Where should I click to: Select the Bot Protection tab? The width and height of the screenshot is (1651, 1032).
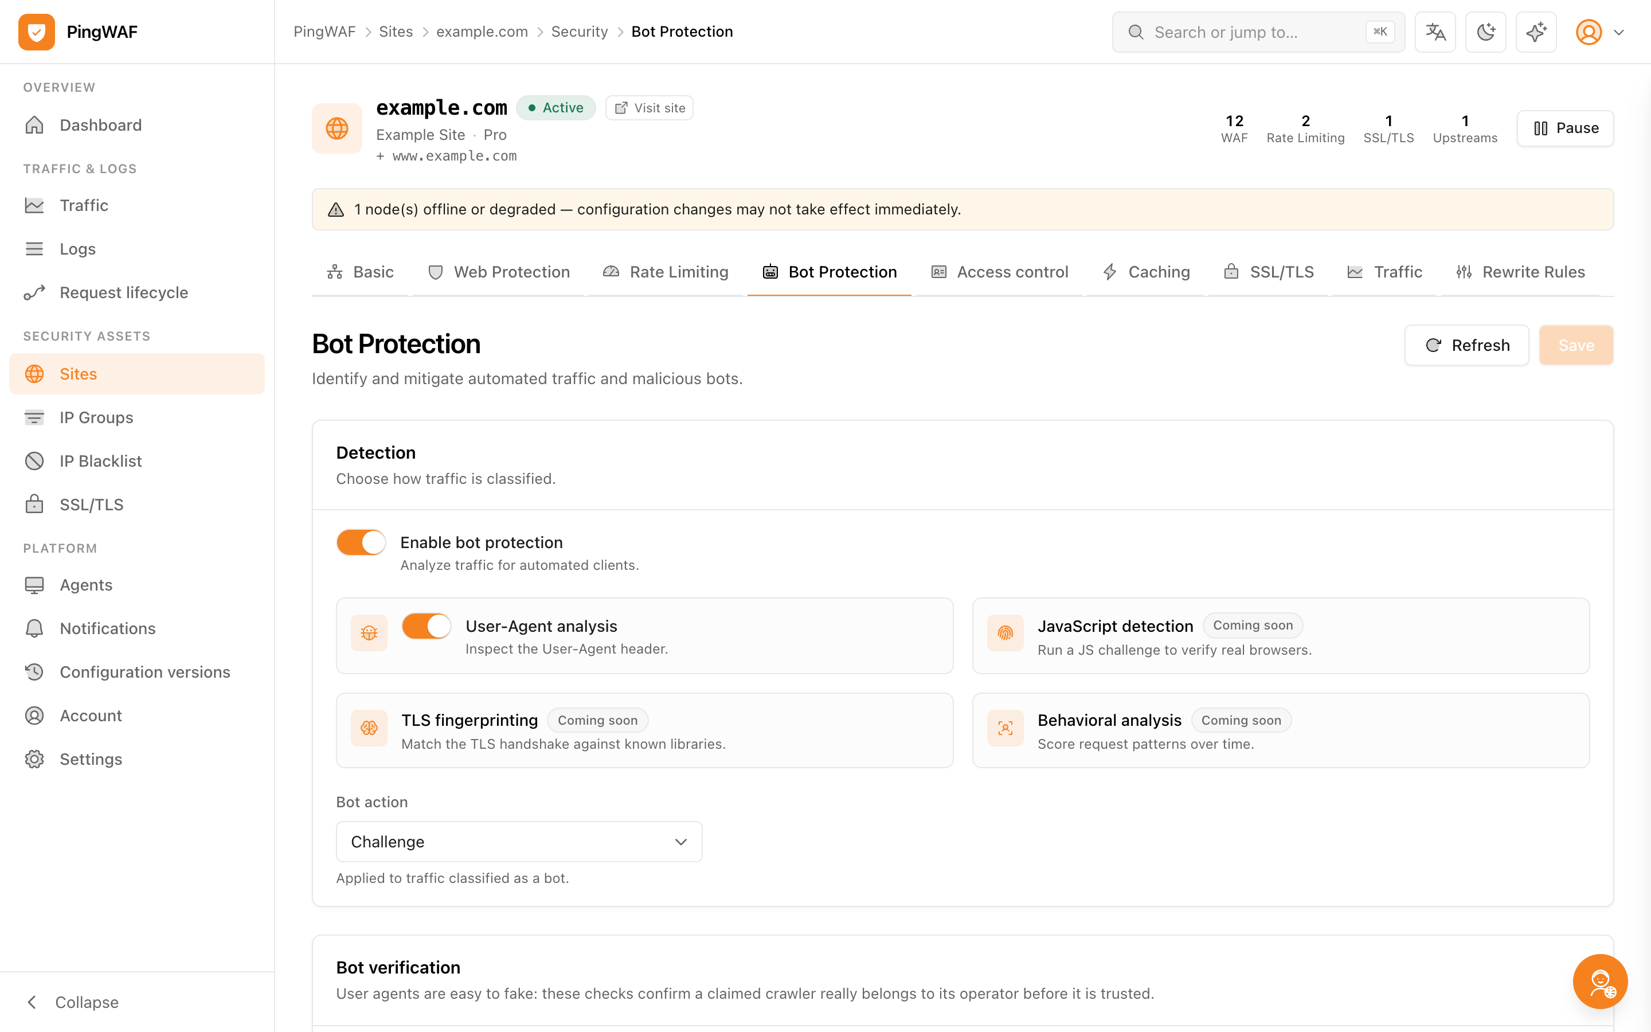coord(830,272)
